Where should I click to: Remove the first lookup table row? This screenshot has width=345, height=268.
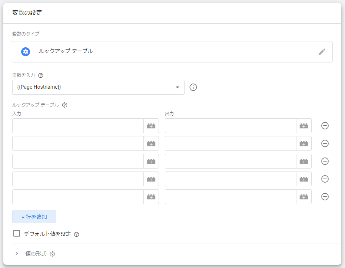(325, 126)
